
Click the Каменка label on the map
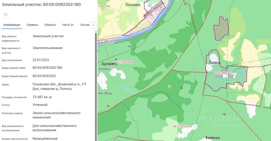tap(212, 138)
